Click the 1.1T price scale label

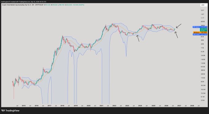click(x=203, y=18)
